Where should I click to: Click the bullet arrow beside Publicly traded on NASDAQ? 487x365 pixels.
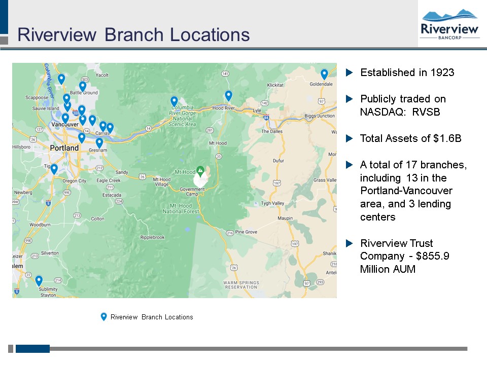(x=350, y=99)
